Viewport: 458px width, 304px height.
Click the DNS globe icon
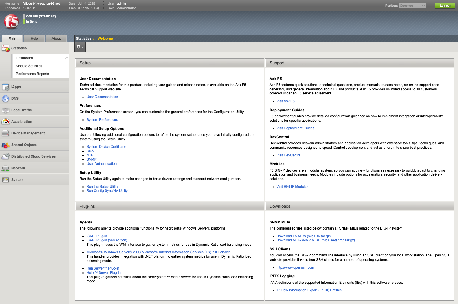[5, 99]
